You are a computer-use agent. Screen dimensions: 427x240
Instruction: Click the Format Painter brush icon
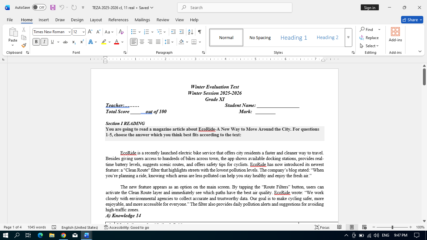click(x=24, y=46)
